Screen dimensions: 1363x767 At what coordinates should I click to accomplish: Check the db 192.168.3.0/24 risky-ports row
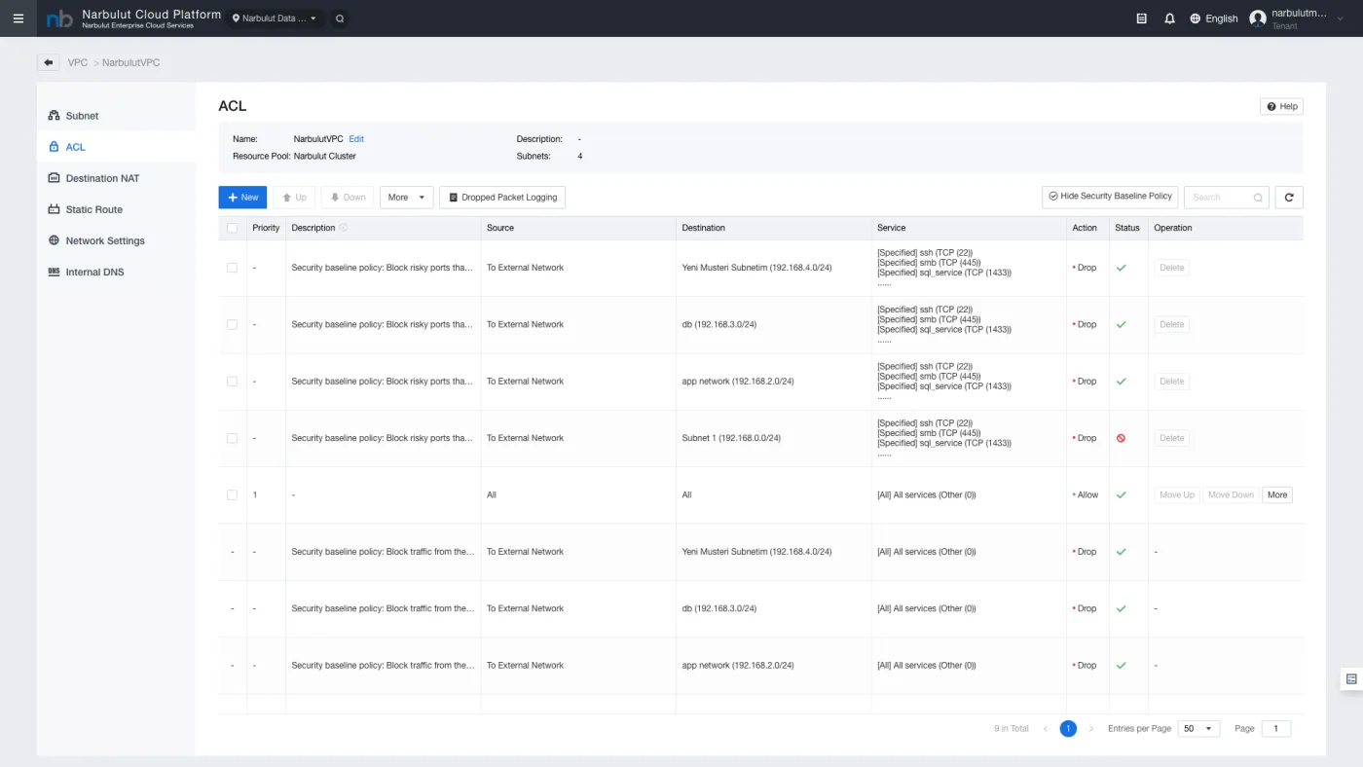click(x=232, y=324)
